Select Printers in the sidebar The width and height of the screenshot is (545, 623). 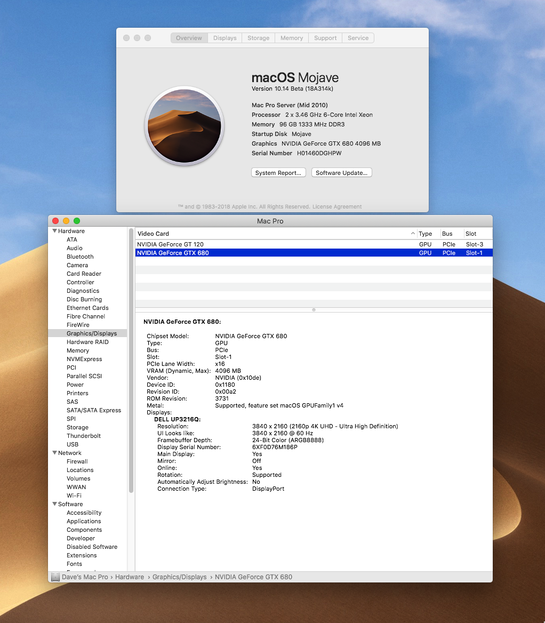click(77, 393)
